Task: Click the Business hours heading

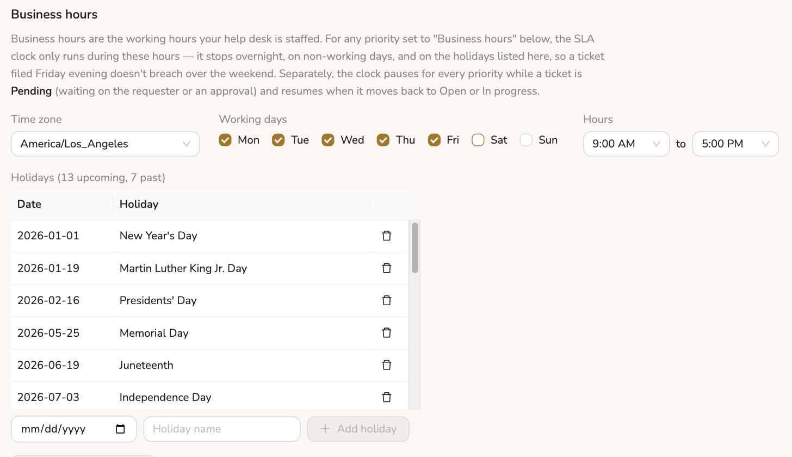Action: coord(54,15)
